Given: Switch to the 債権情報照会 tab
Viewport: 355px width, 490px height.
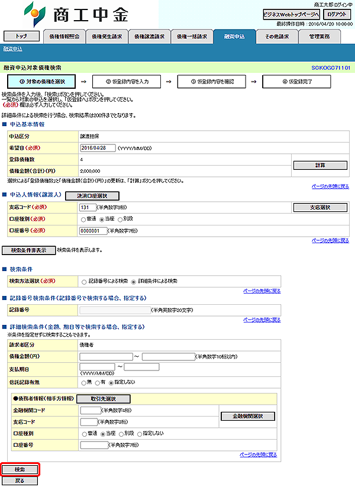Looking at the screenshot, I should (64, 37).
